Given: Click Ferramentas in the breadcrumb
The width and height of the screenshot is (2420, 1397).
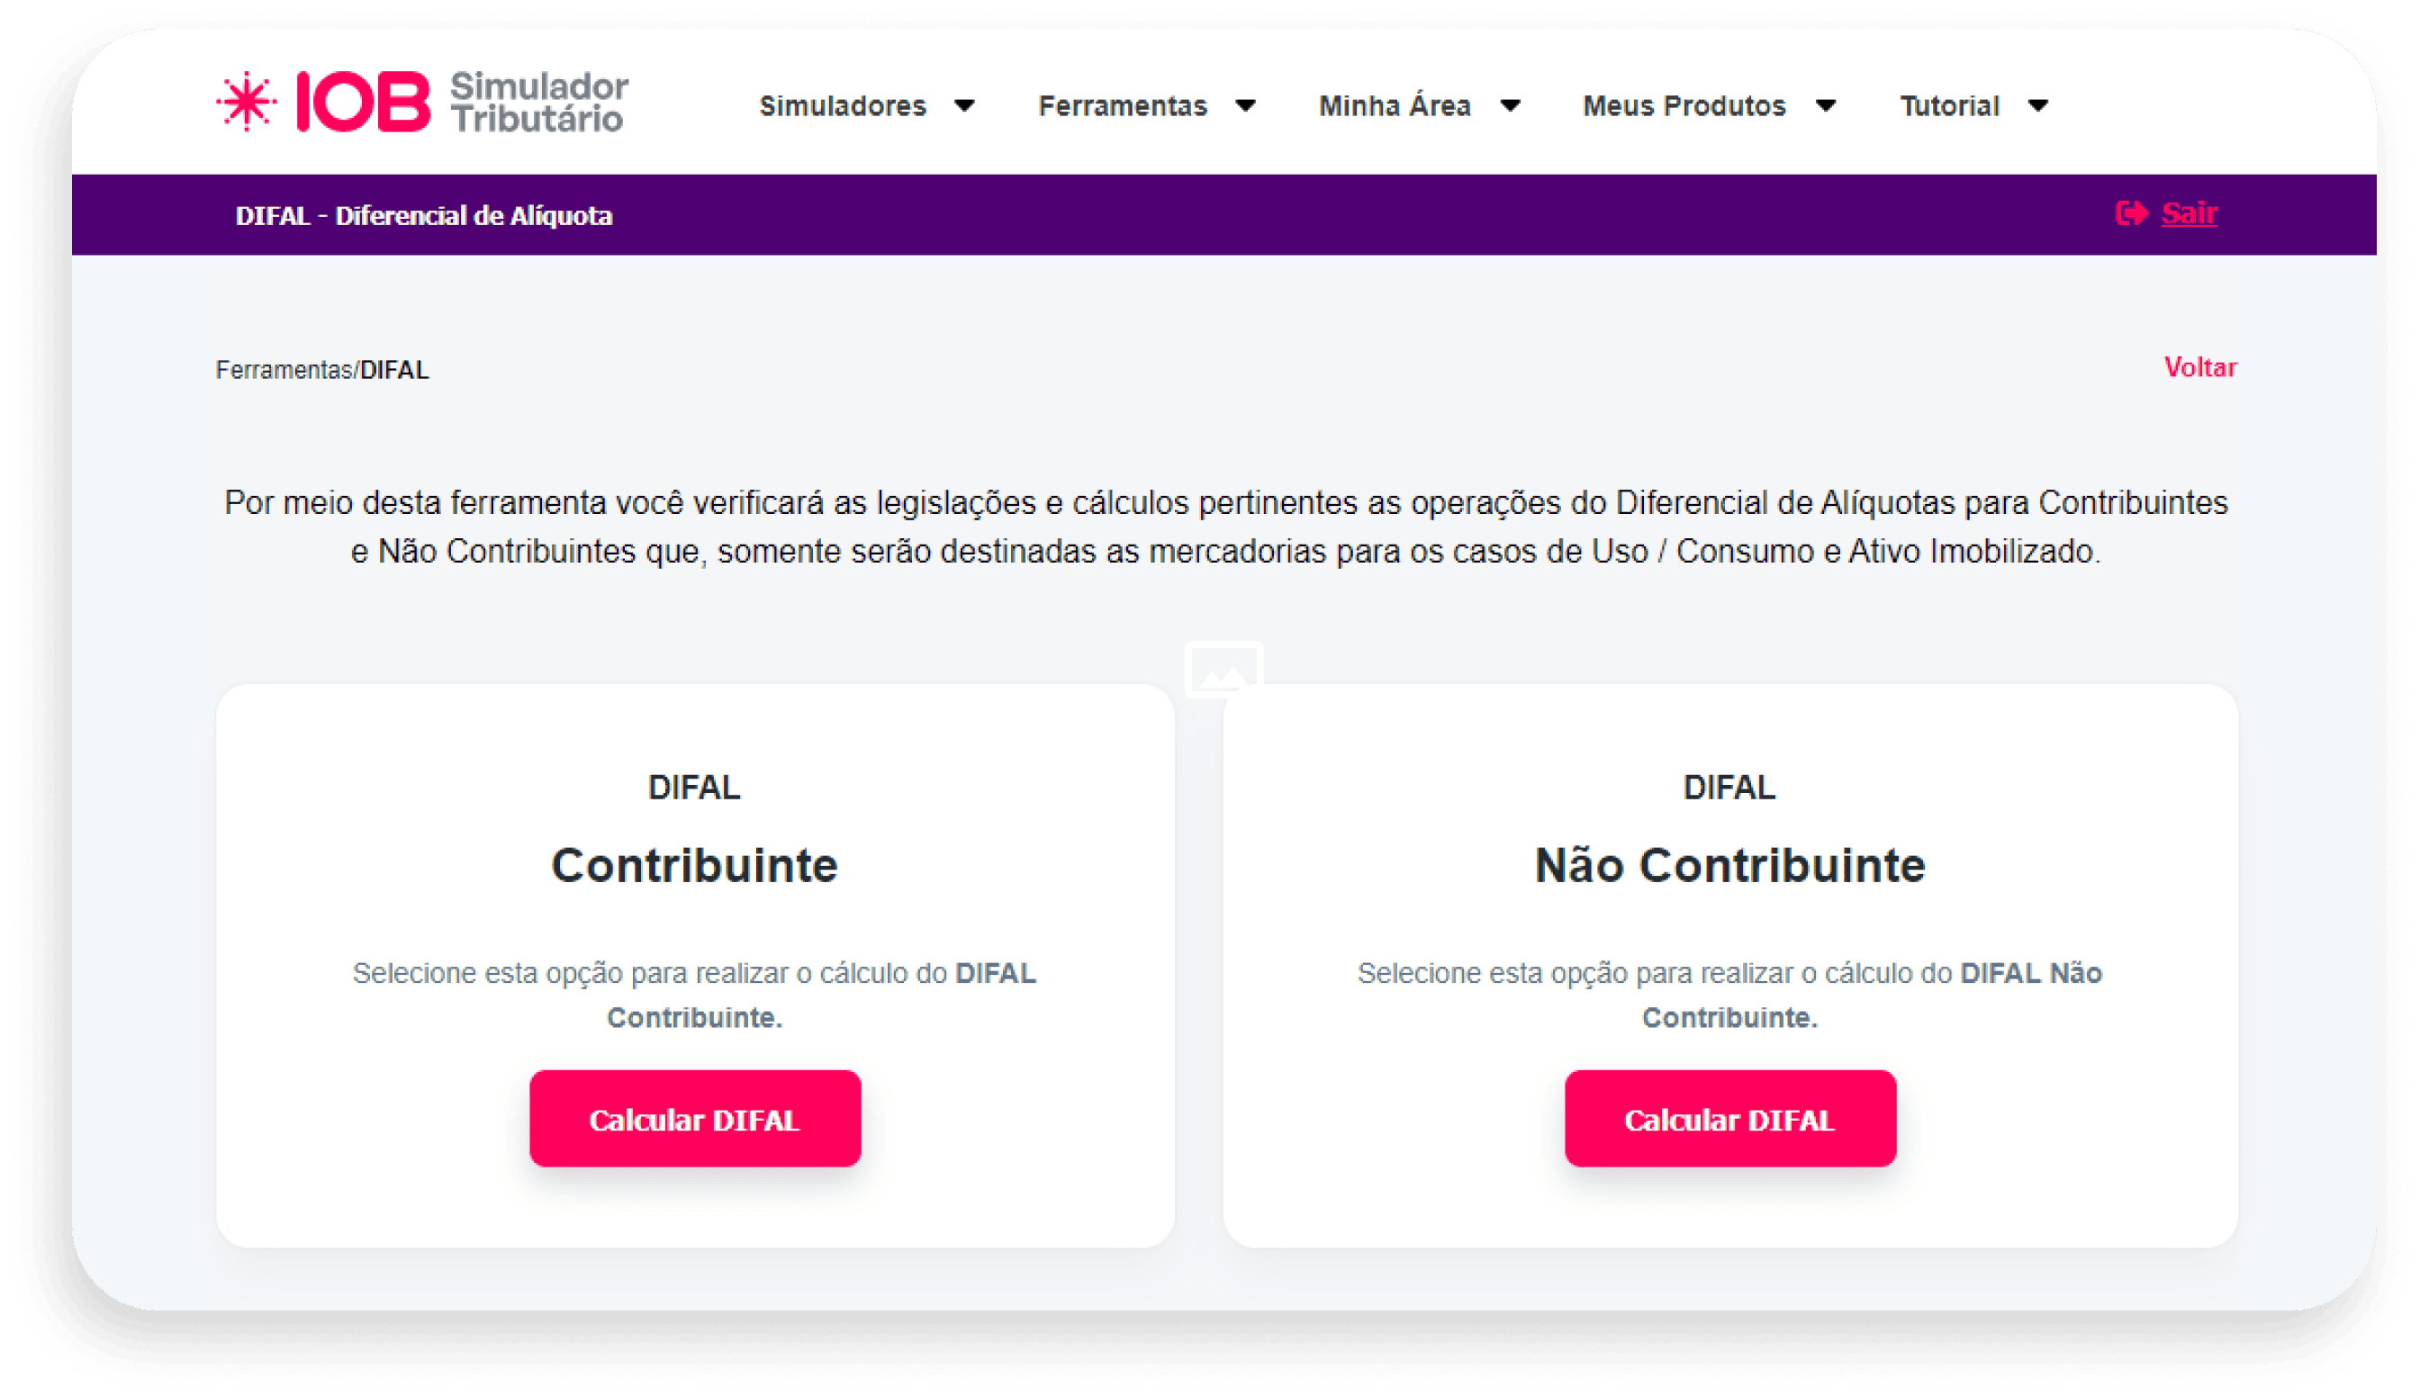Looking at the screenshot, I should (284, 370).
